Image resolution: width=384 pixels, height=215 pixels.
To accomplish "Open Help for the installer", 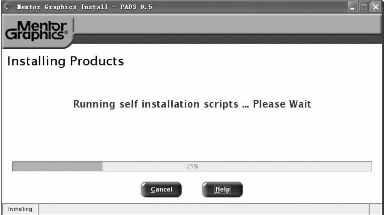I will pos(222,189).
